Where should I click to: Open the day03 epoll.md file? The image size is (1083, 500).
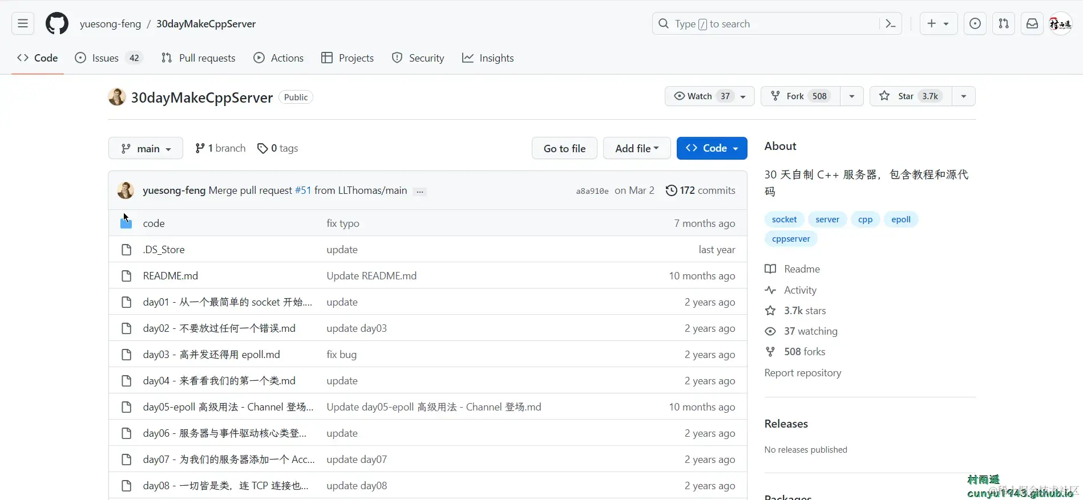click(212, 355)
